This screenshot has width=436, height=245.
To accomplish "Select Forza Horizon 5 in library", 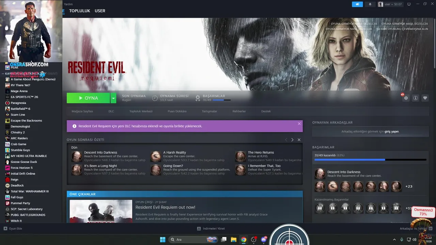I will coord(21,168).
